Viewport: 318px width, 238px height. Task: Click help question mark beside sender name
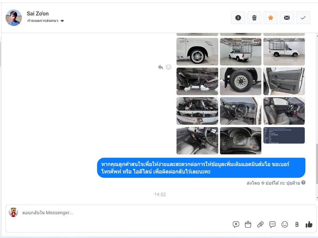[304, 182]
